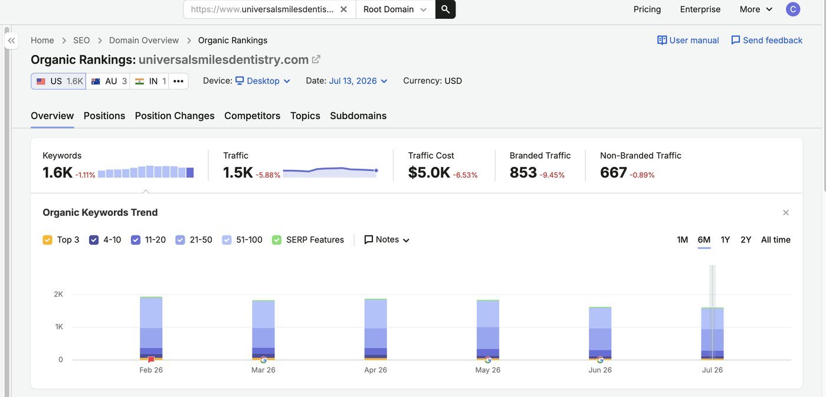Go to Home breadcrumb
The height and width of the screenshot is (397, 826).
point(42,40)
